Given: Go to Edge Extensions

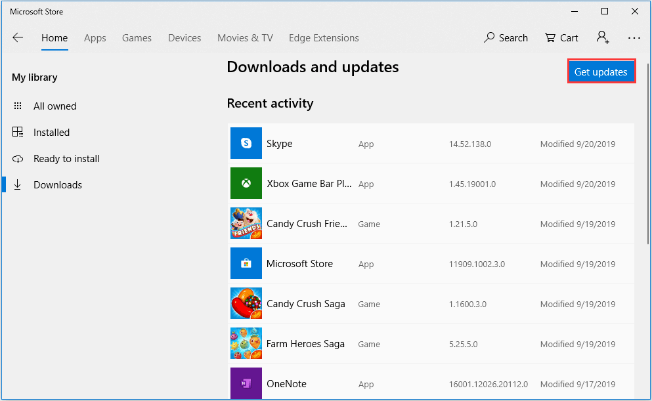Looking at the screenshot, I should pos(324,37).
